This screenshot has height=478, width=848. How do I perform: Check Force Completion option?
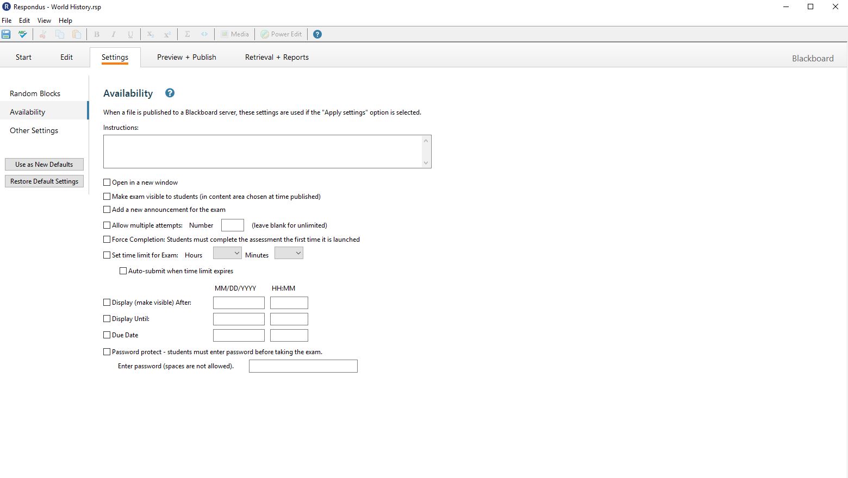(107, 240)
